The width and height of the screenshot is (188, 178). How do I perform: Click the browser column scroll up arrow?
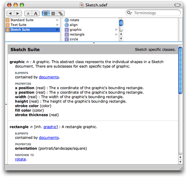click(121, 34)
